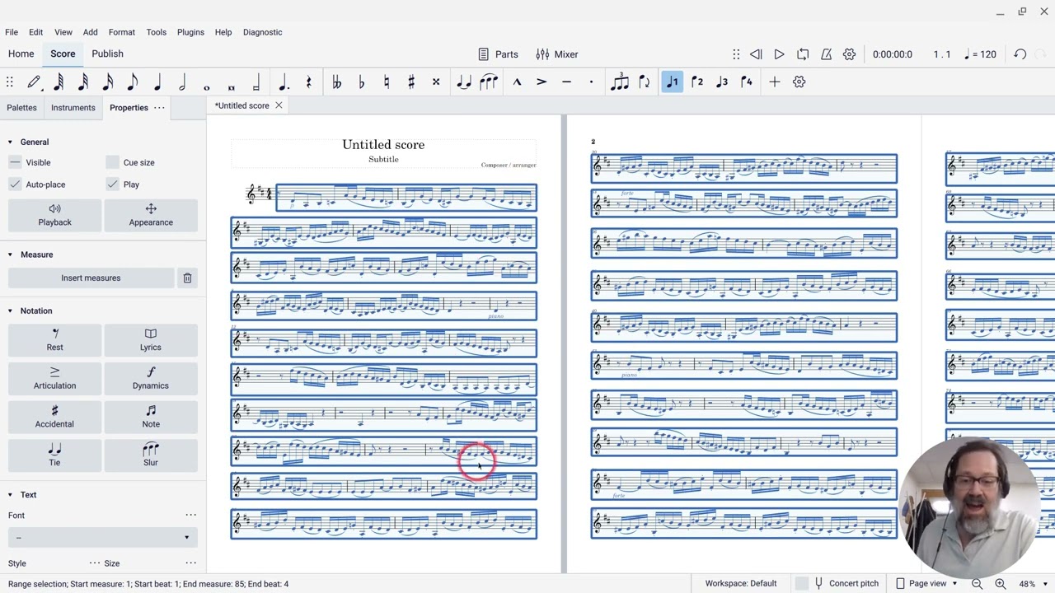Open note input toolbar settings gear
Viewport: 1055px width, 593px height.
[x=799, y=82]
